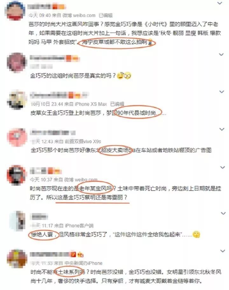This screenshot has width=229, height=290.
Task: Open chevron menu on 海宁皮草城 post
Action: 219,3
